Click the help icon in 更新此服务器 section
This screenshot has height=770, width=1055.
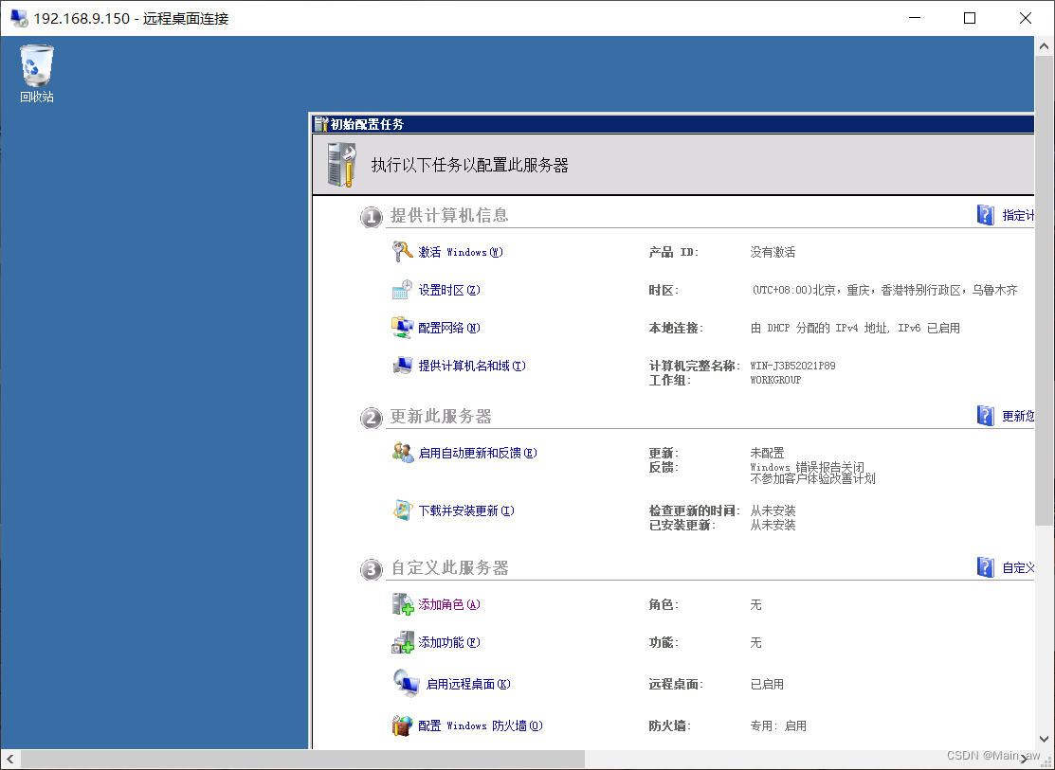point(986,416)
